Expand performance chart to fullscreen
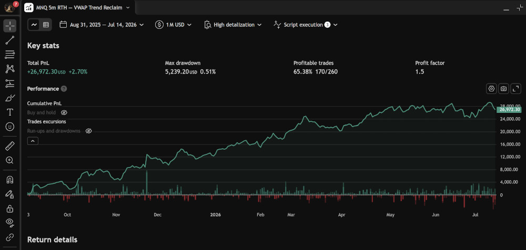The width and height of the screenshot is (526, 250). point(515,88)
